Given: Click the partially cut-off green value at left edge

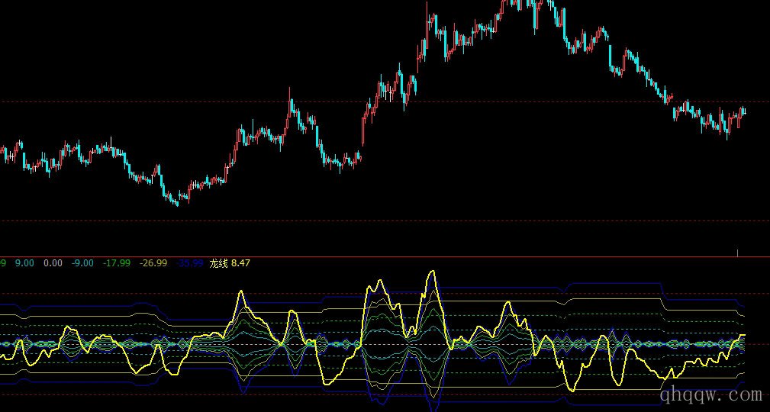Looking at the screenshot, I should click(x=3, y=263).
